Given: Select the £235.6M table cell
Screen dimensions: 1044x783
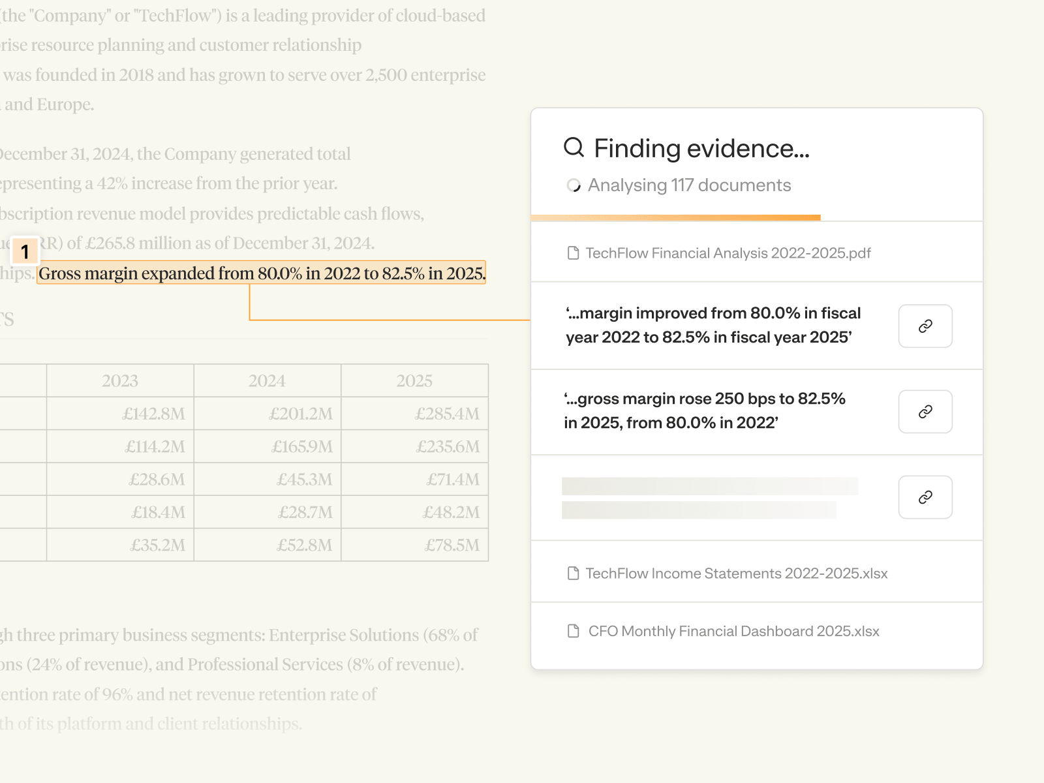Looking at the screenshot, I should 415,446.
